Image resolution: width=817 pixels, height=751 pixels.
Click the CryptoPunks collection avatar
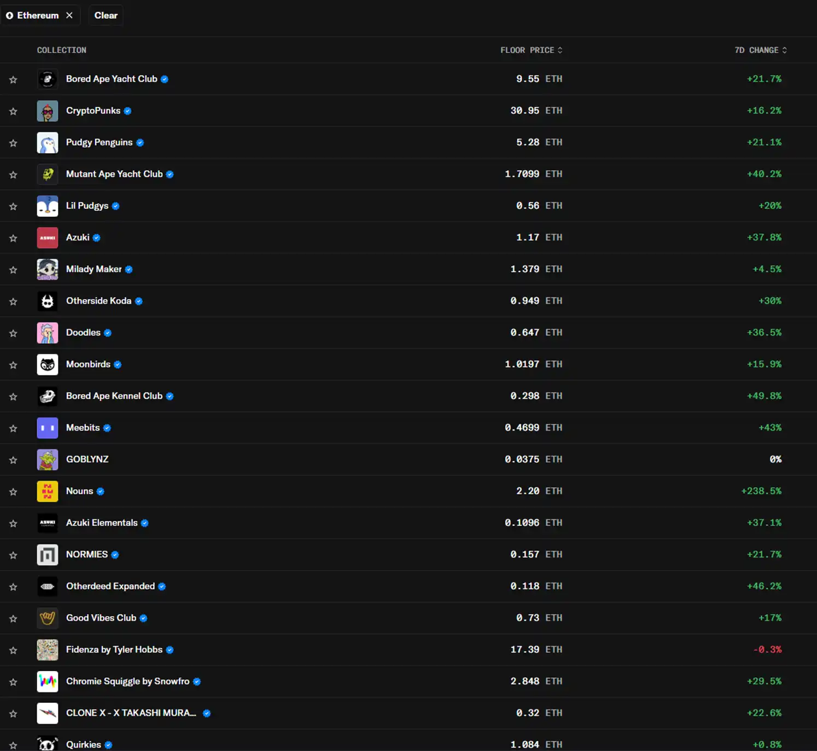point(48,111)
